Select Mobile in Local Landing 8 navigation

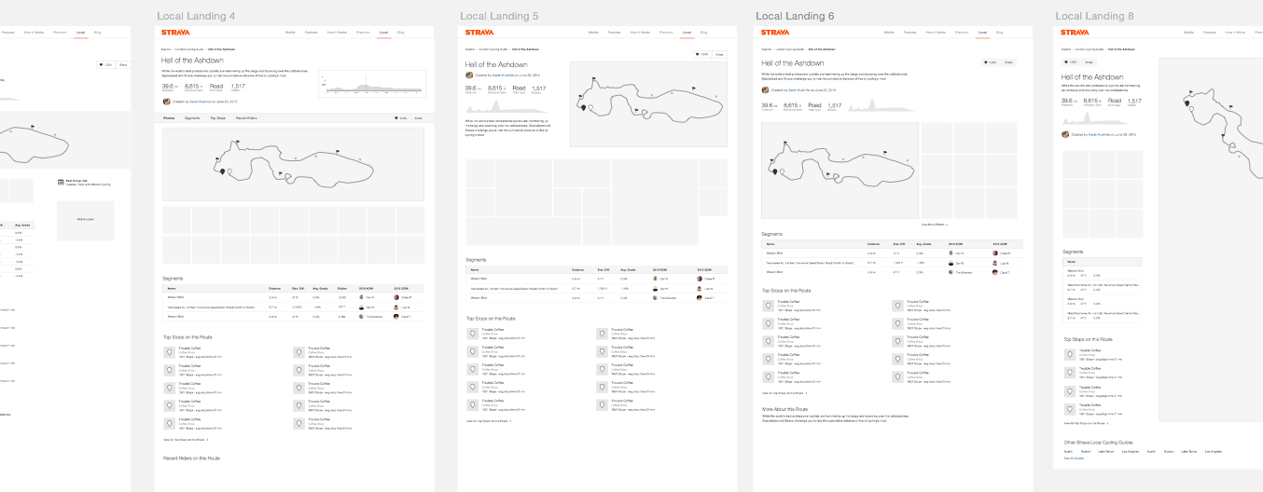coord(1190,32)
